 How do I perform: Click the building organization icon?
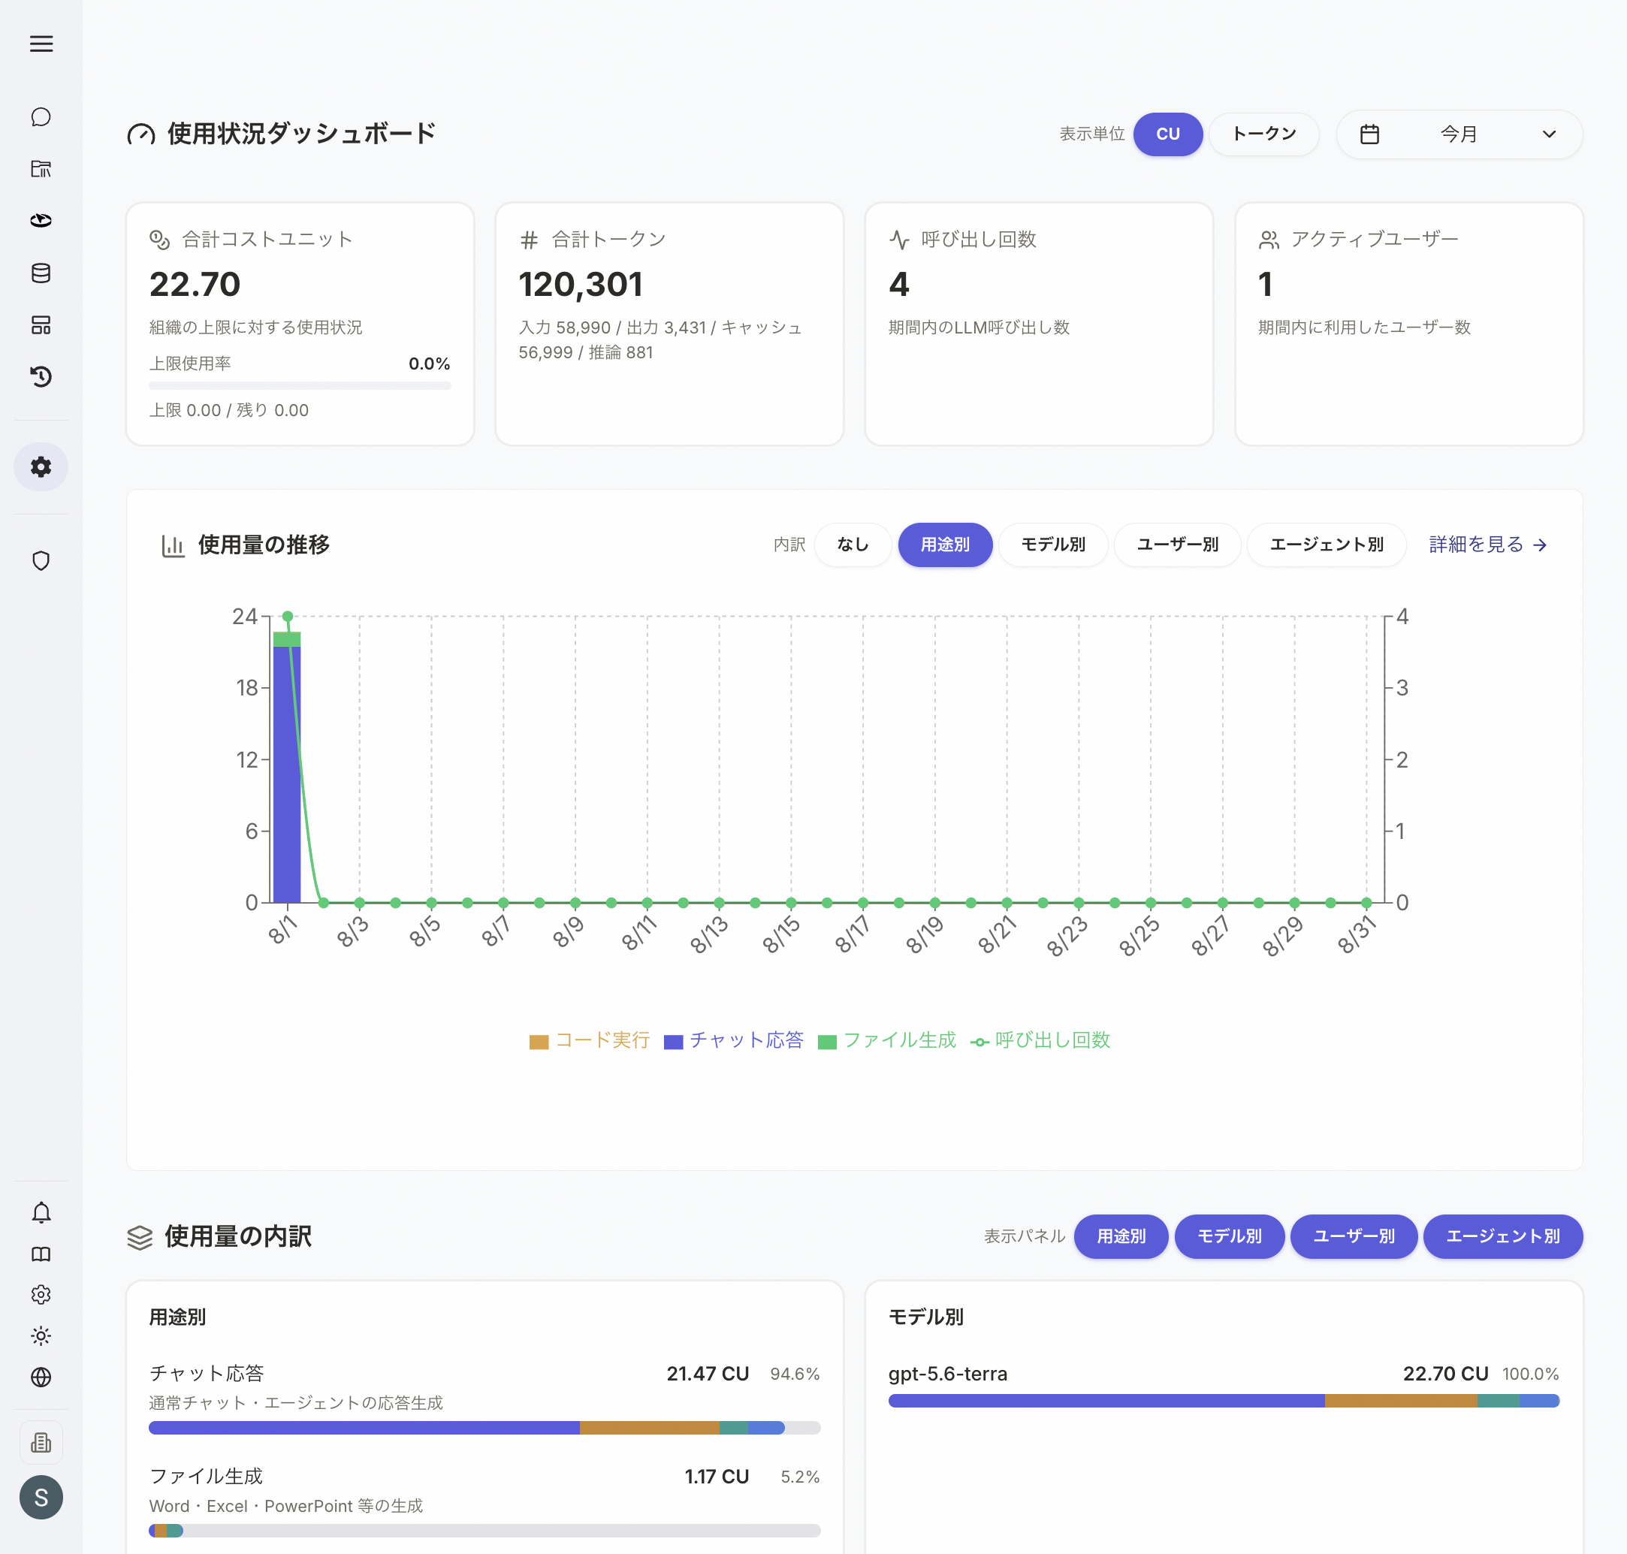coord(41,1443)
